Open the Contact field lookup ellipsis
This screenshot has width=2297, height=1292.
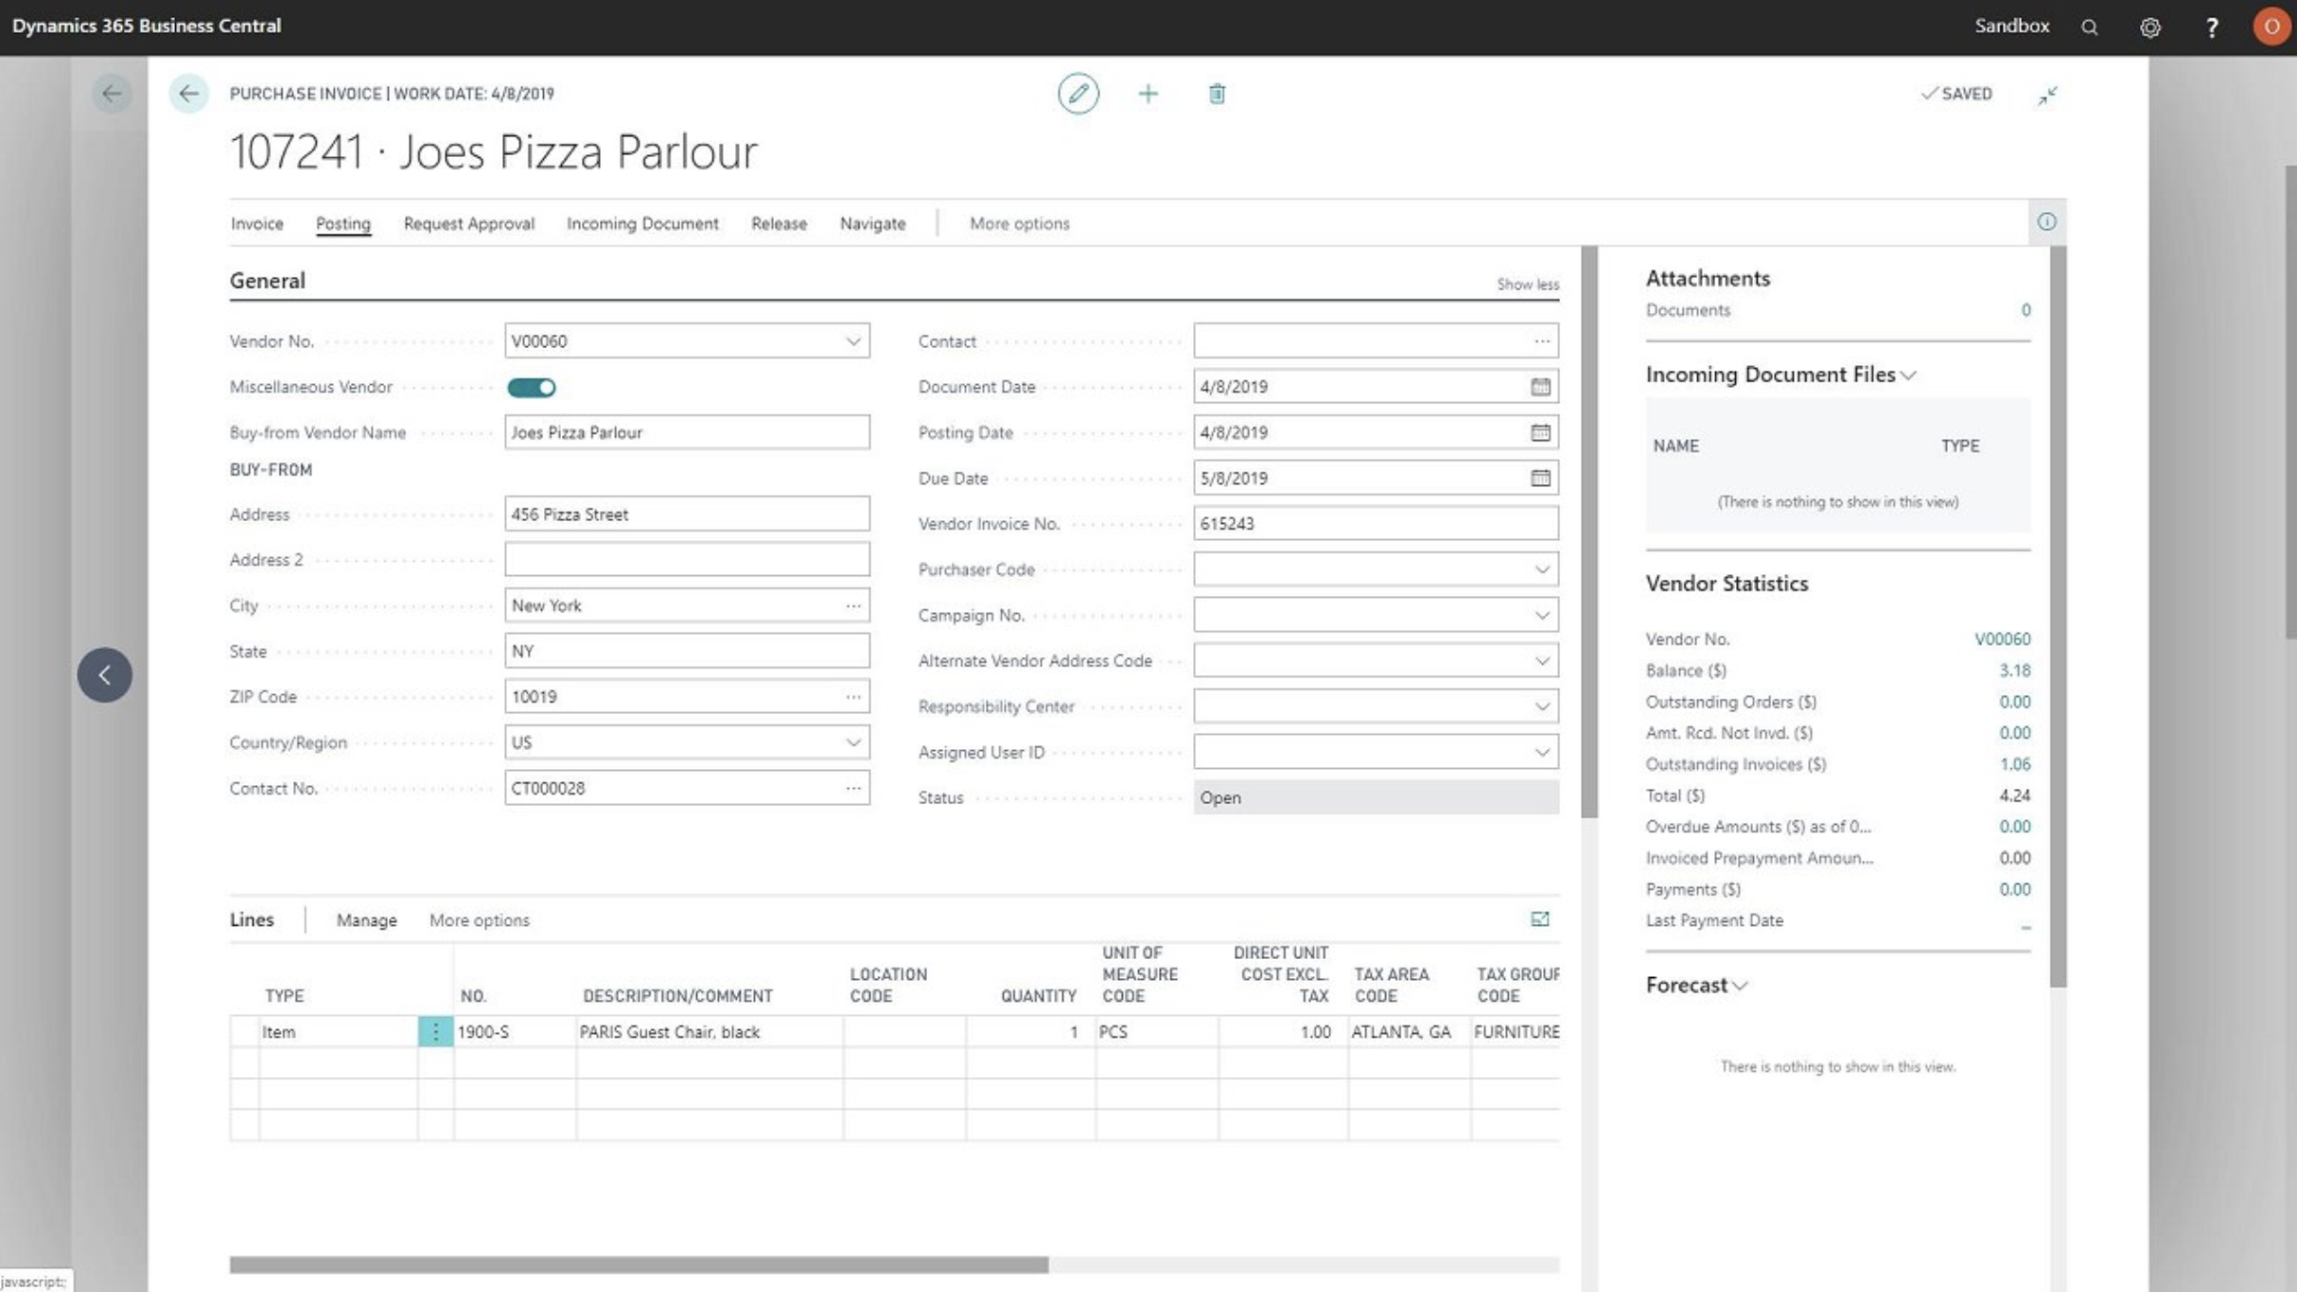1541,341
